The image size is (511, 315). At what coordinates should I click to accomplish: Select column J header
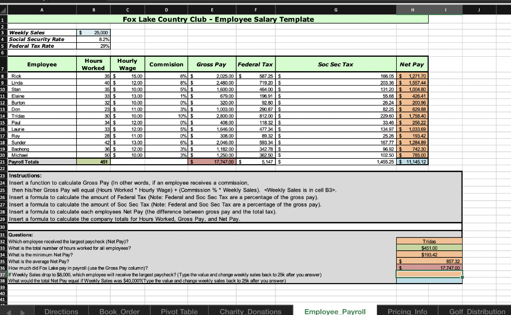tap(479, 10)
